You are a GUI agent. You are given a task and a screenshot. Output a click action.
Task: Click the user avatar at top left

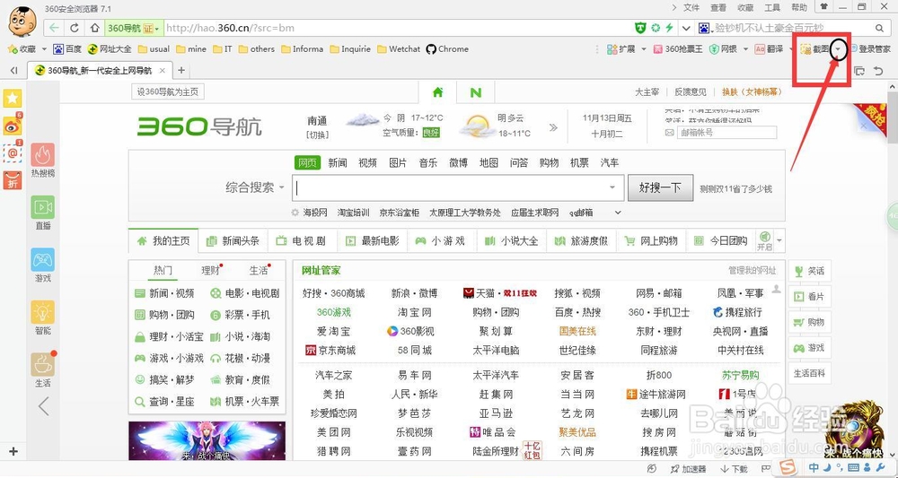click(22, 22)
